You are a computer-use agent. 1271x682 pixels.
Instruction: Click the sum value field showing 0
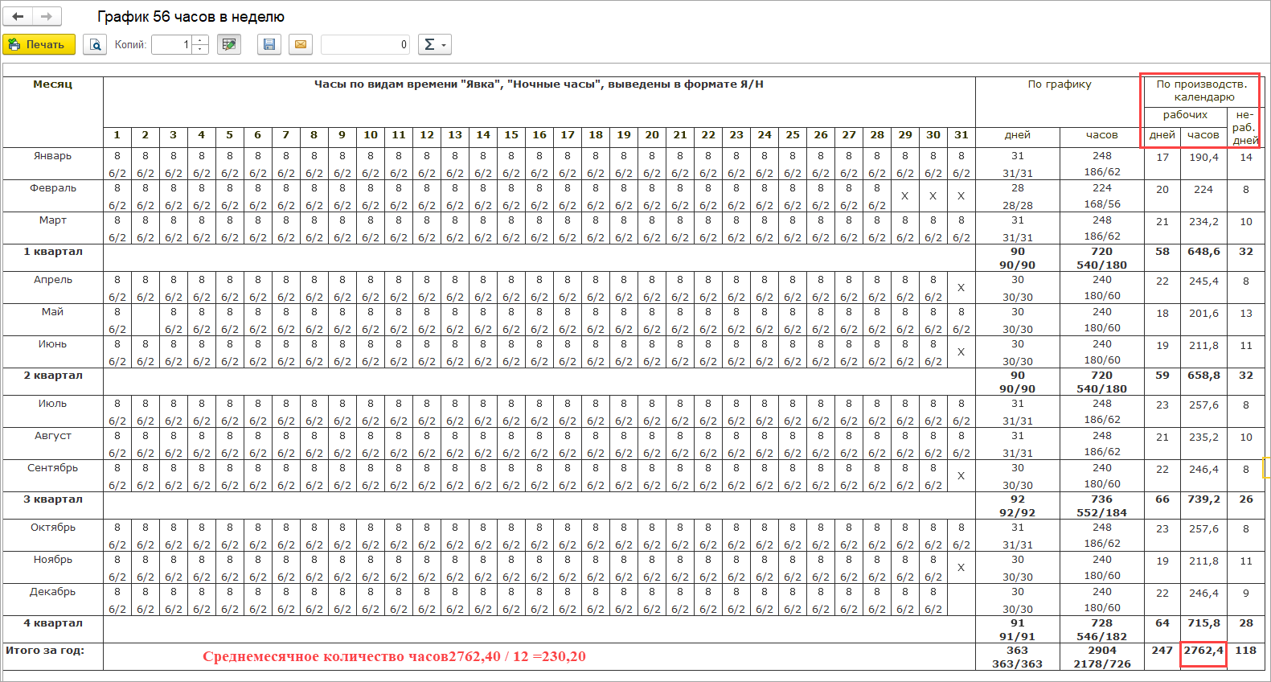coord(365,44)
